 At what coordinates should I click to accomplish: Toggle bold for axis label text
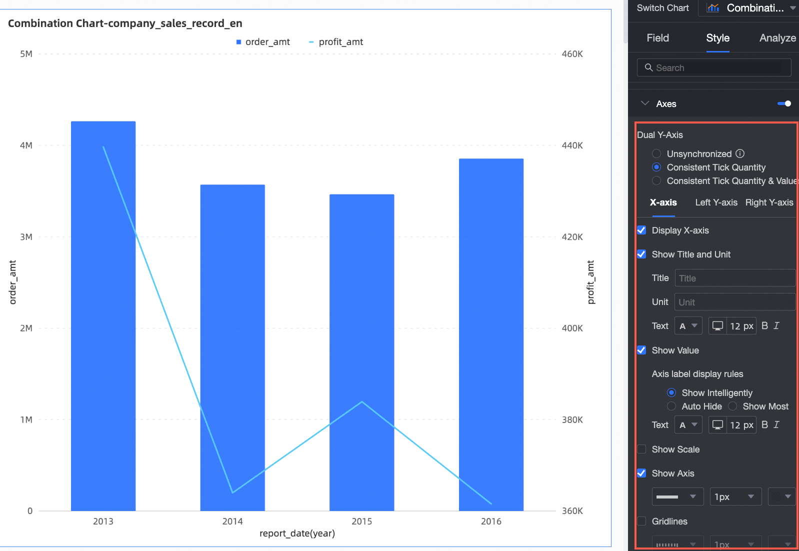click(x=764, y=425)
